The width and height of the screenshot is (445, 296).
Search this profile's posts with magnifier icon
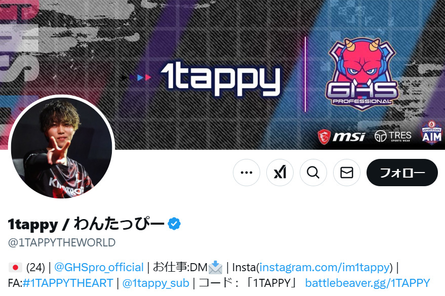tap(313, 173)
